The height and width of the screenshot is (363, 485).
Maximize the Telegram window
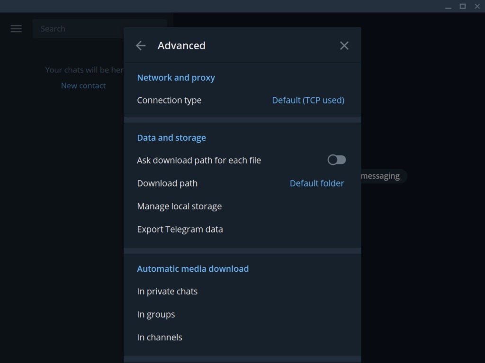[x=462, y=6]
